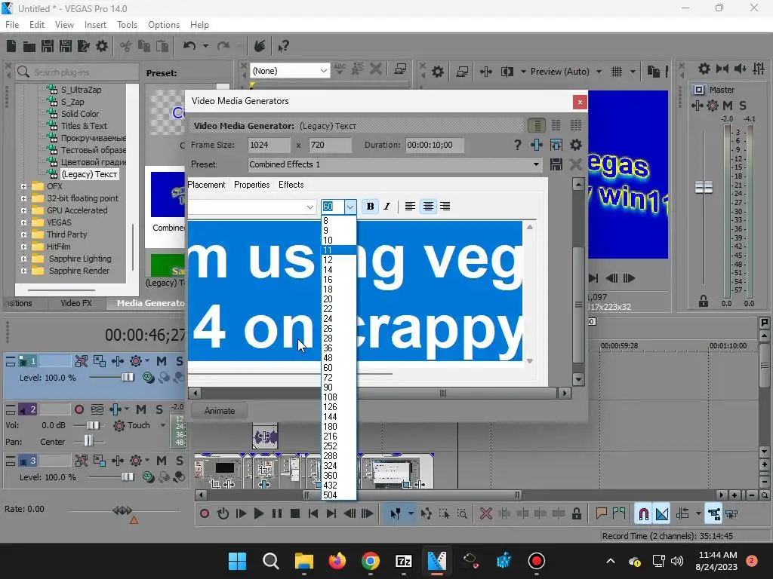Image resolution: width=773 pixels, height=579 pixels.
Task: Open the File menu
Action: pyautogui.click(x=12, y=25)
